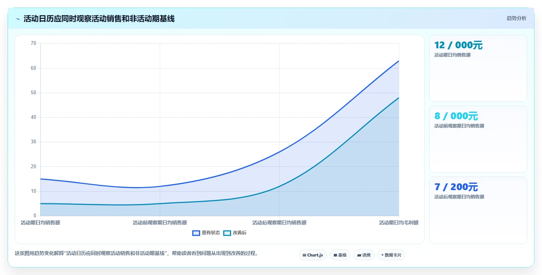This screenshot has width=542, height=275.
Task: Click the 改善后 teal legend swatch
Action: click(227, 233)
